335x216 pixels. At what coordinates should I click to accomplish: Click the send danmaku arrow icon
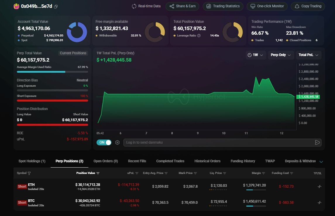pos(317,142)
